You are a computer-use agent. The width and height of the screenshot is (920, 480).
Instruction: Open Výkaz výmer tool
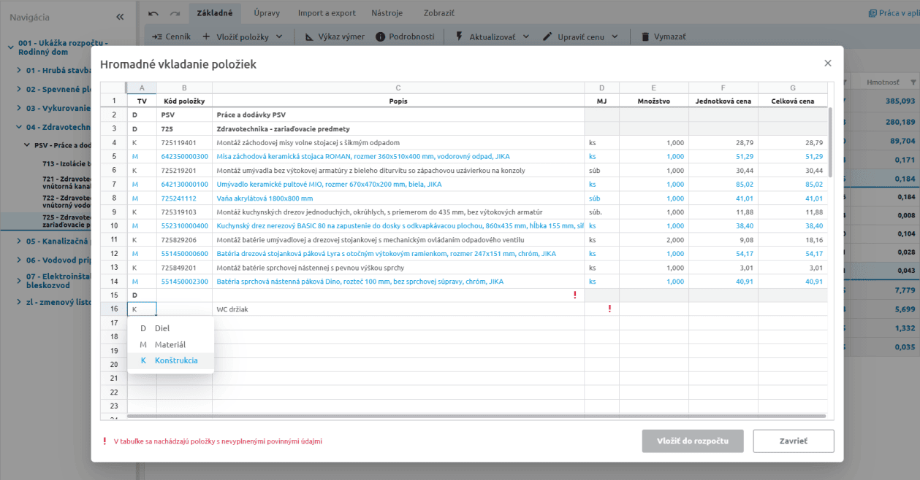pyautogui.click(x=335, y=36)
